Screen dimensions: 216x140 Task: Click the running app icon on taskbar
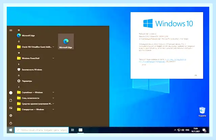pyautogui.click(x=80, y=130)
